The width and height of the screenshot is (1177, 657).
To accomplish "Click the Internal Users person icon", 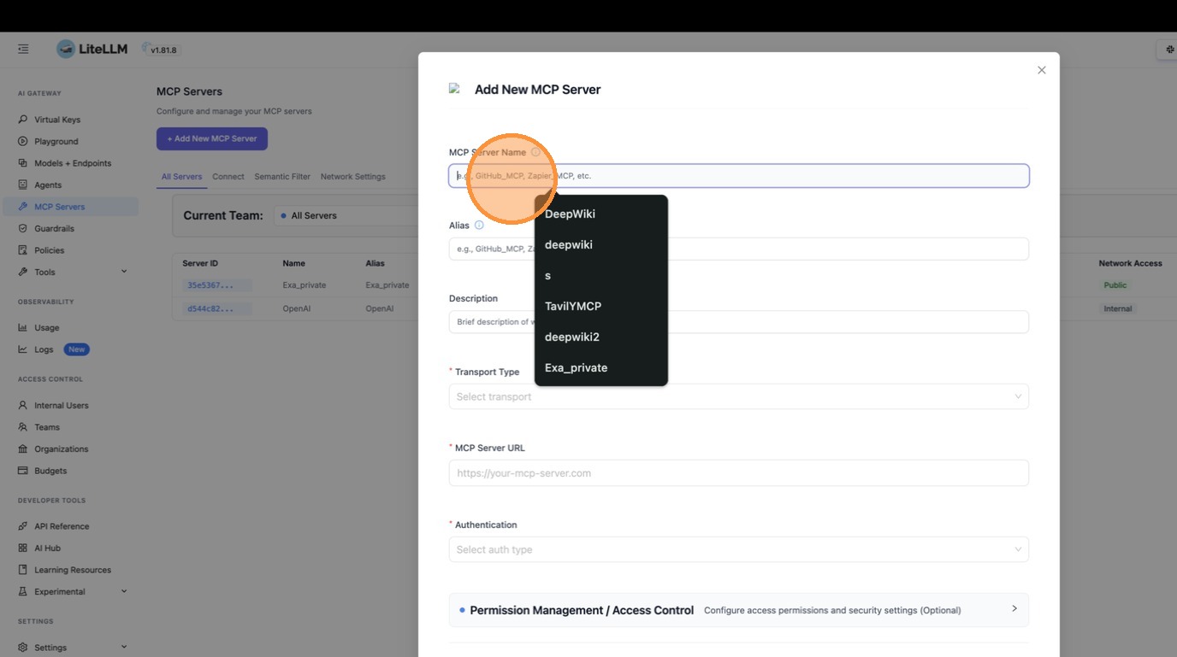I will tap(23, 405).
